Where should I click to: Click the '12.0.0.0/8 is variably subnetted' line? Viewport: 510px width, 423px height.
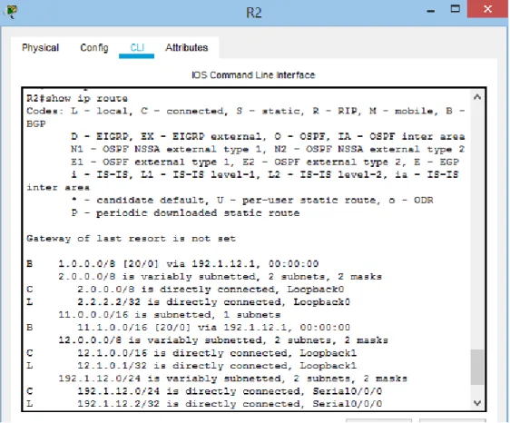(x=223, y=340)
